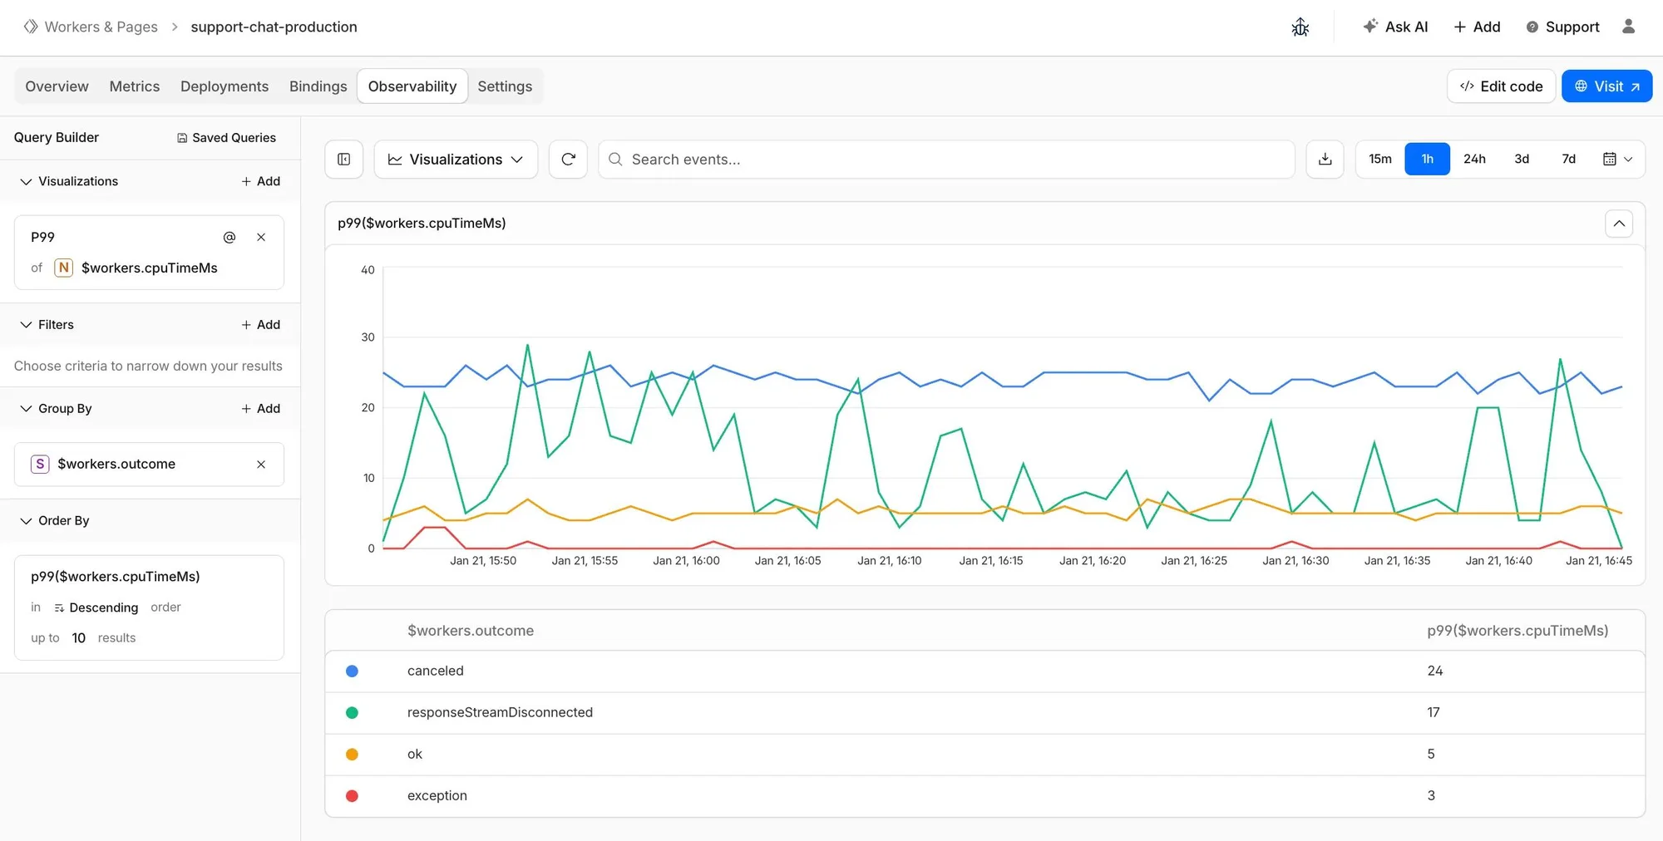
Task: Select the 15m time range
Action: pos(1380,159)
